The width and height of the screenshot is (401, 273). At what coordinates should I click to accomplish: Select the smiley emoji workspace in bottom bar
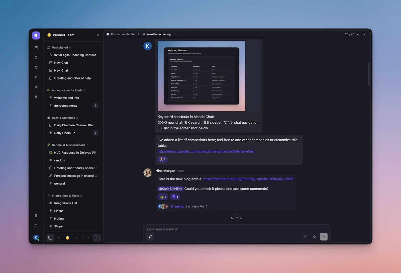pos(67,238)
